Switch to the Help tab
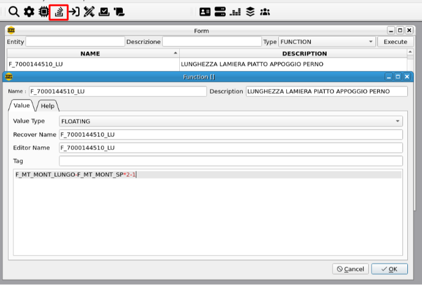Image resolution: width=422 pixels, height=285 pixels. (48, 106)
